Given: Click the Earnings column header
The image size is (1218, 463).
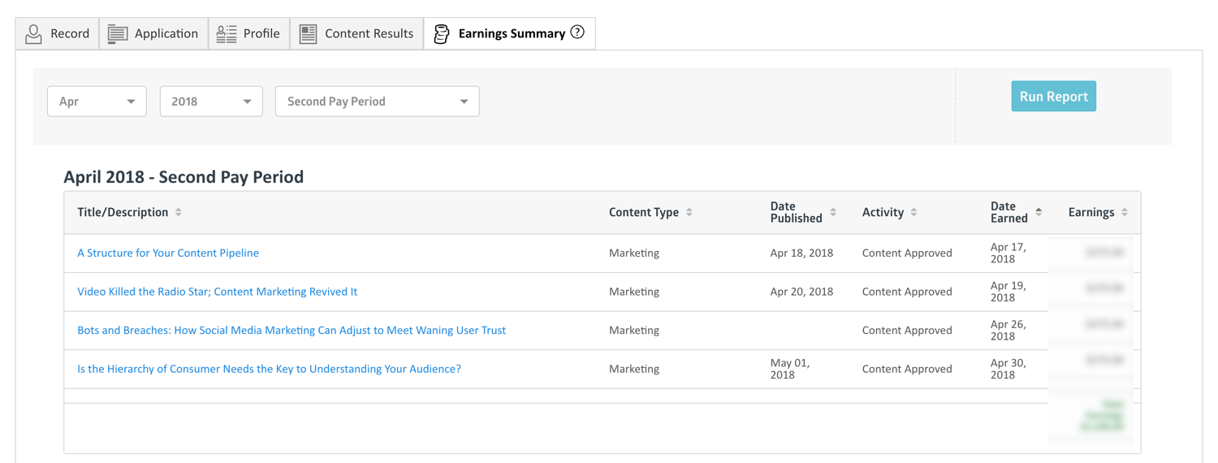Looking at the screenshot, I should click(1091, 212).
